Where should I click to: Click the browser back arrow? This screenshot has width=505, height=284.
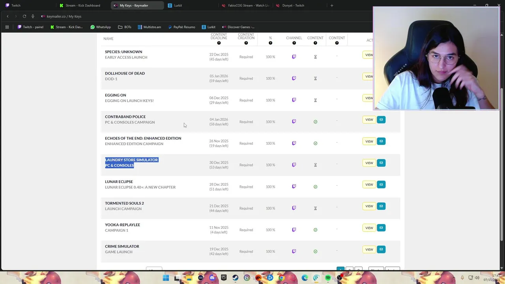[7, 16]
